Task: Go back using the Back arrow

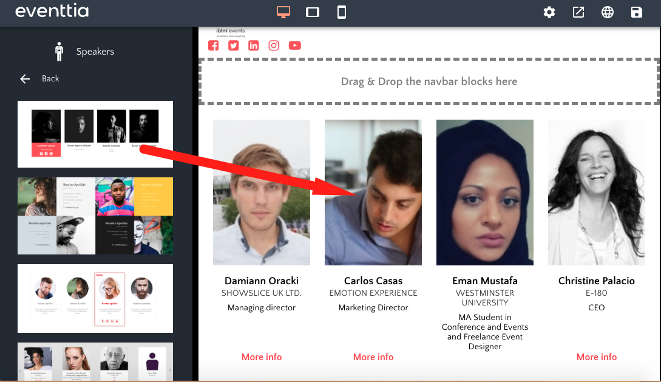Action: coord(25,78)
